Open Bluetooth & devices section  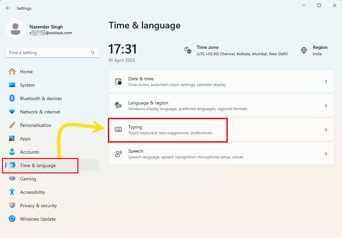pos(52,98)
